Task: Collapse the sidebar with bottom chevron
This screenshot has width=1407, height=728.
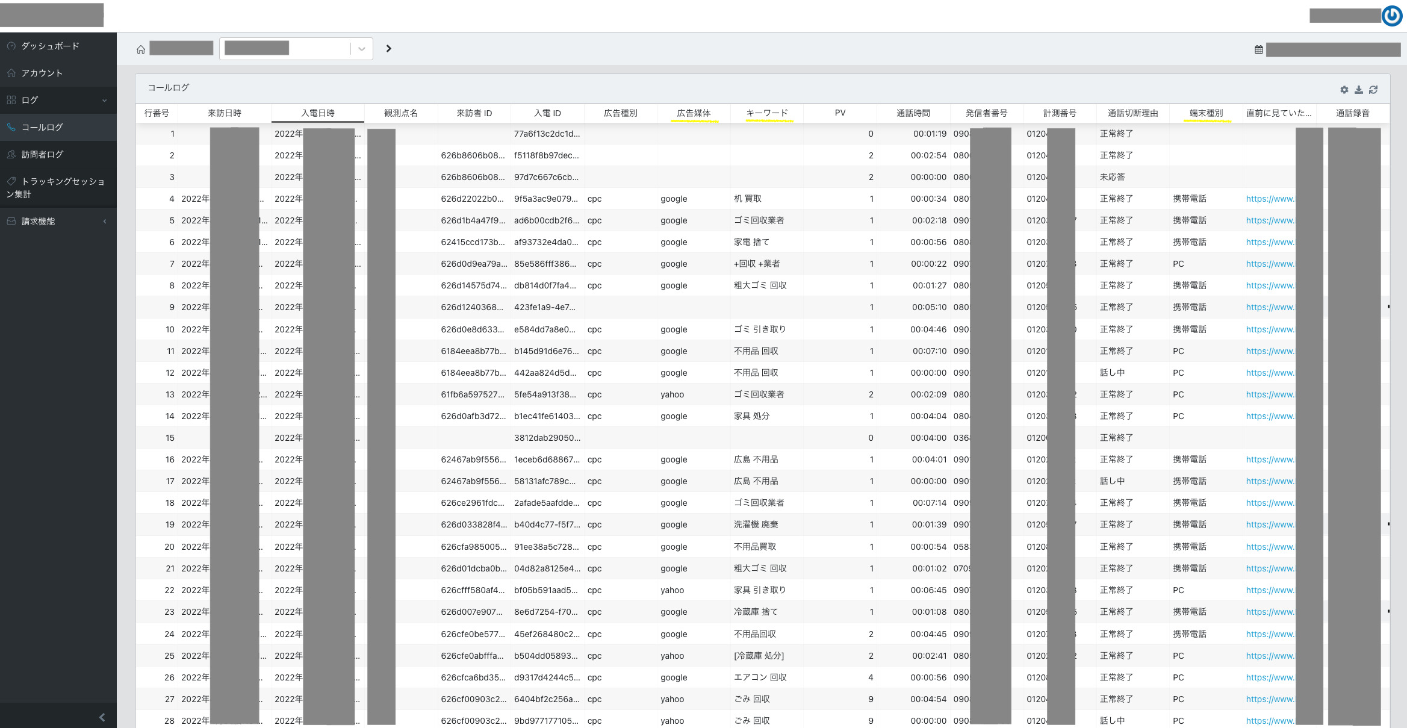Action: point(102,717)
